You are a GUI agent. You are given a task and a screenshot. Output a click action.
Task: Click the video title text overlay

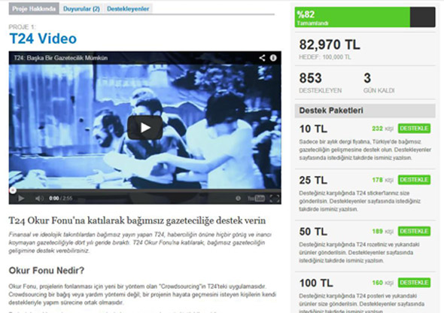click(61, 58)
